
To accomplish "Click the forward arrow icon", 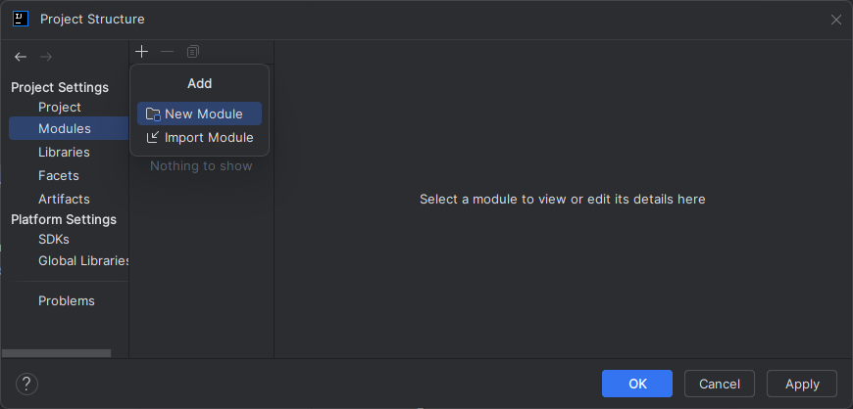I will point(45,57).
